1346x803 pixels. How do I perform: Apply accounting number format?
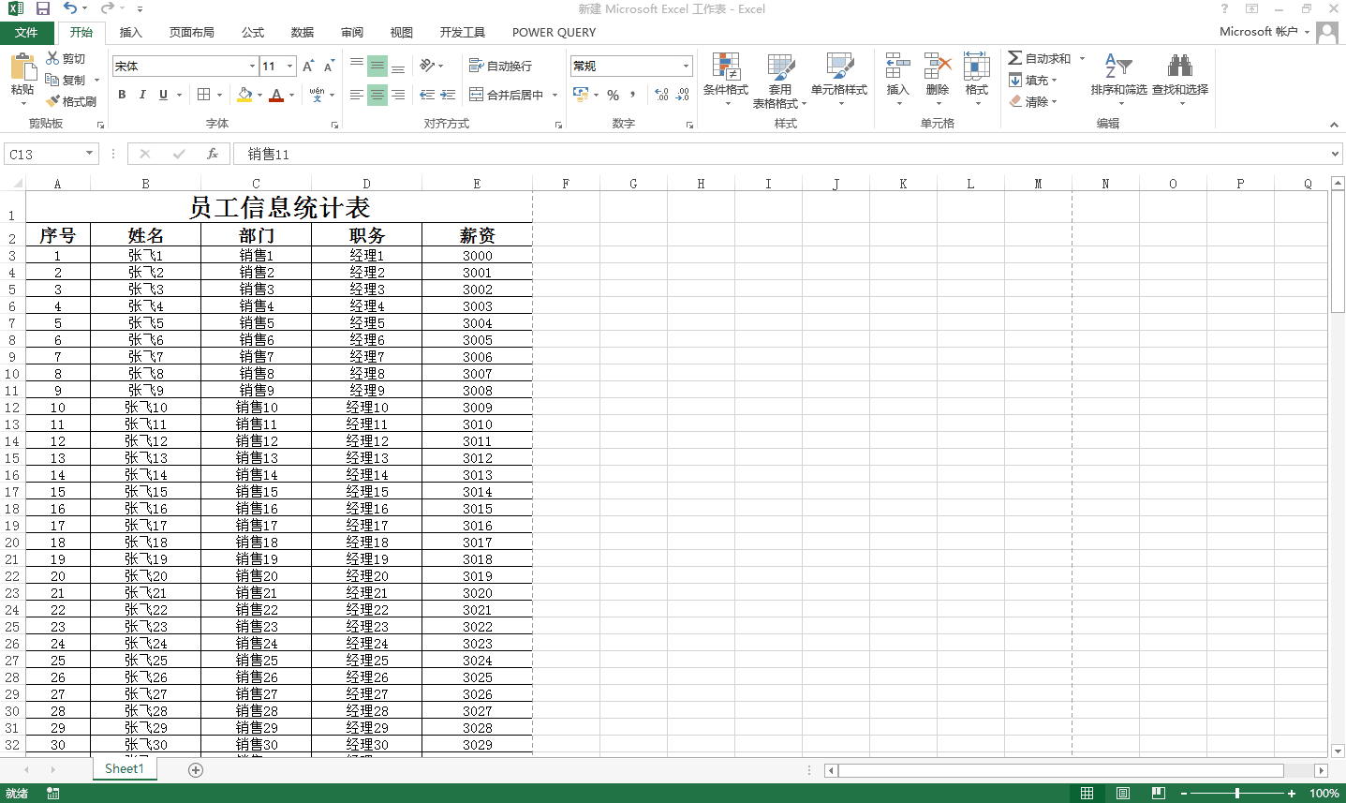pyautogui.click(x=581, y=95)
